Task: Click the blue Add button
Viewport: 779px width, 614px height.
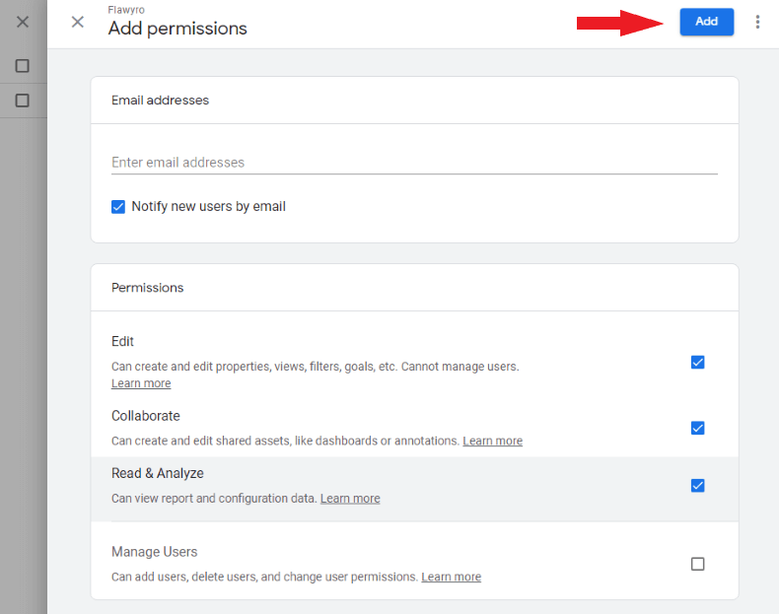Action: [706, 22]
